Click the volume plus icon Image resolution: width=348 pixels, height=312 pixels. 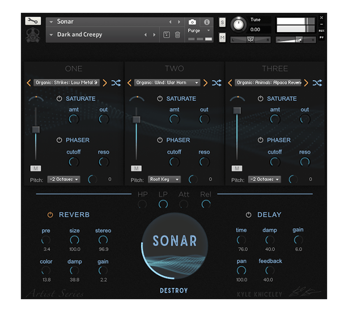313,40
